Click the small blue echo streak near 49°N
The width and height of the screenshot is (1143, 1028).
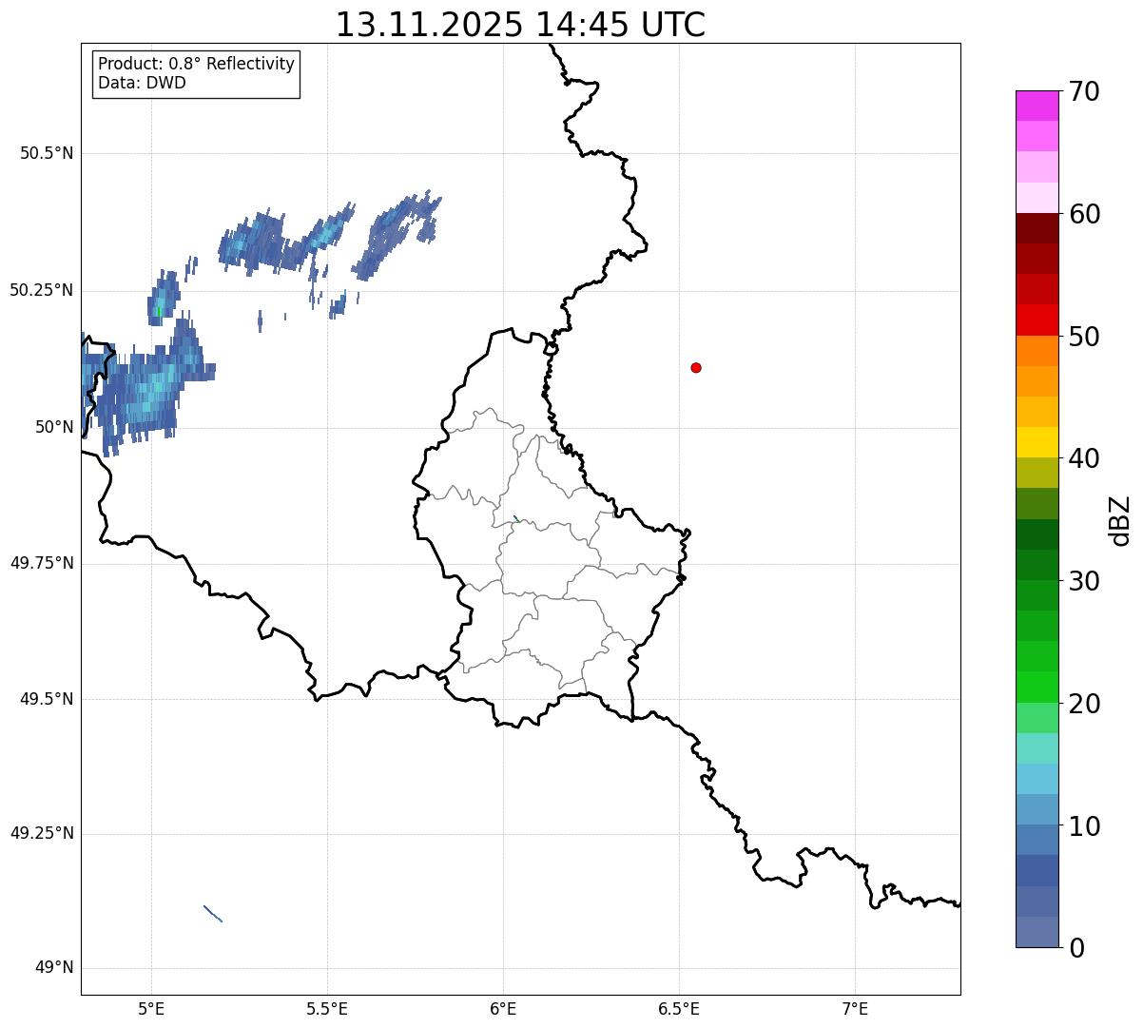coord(213,913)
